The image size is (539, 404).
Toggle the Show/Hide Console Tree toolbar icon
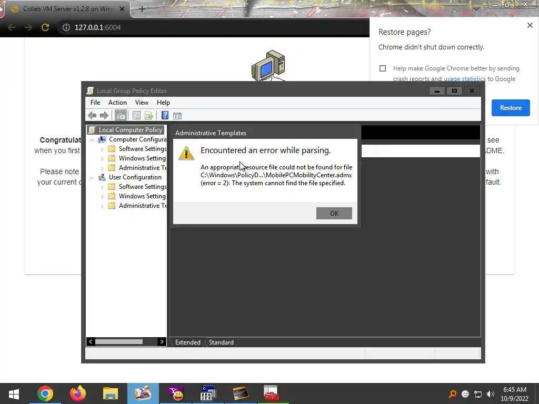pyautogui.click(x=121, y=115)
